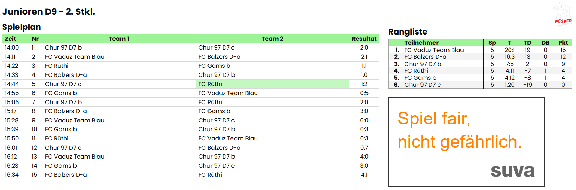Click the 14:00 match time

[x=12, y=47]
